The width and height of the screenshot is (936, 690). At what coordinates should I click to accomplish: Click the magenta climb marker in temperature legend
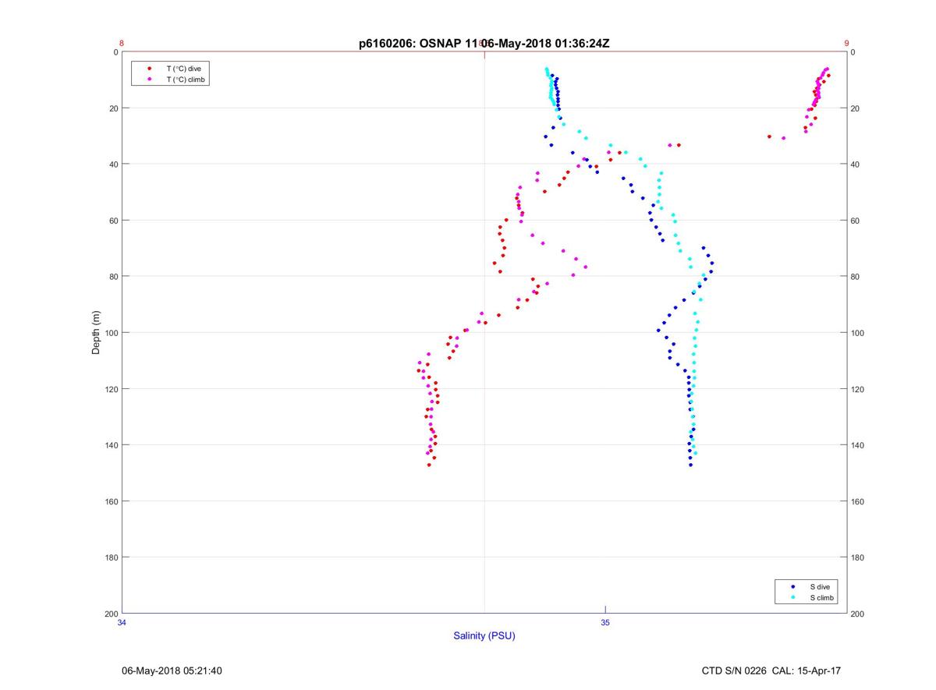click(149, 80)
